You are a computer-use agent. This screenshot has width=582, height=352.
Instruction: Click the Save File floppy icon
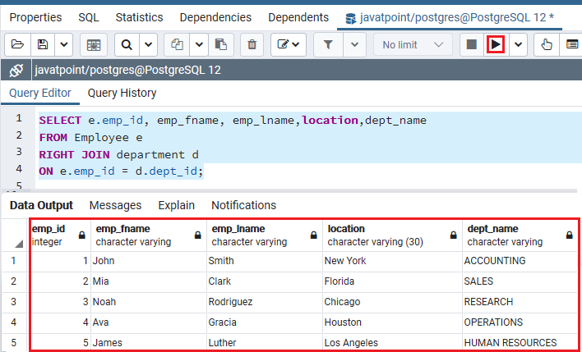(x=43, y=45)
